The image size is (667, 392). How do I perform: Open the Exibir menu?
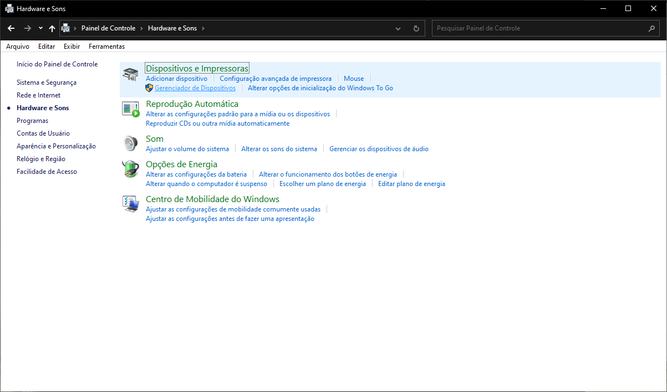pyautogui.click(x=72, y=47)
